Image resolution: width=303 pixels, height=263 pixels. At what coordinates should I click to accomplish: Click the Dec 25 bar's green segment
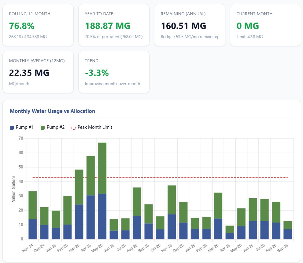[183, 212]
